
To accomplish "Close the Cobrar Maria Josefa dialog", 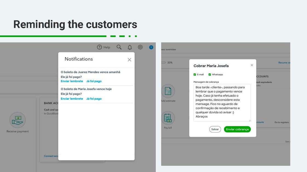I will [x=252, y=65].
